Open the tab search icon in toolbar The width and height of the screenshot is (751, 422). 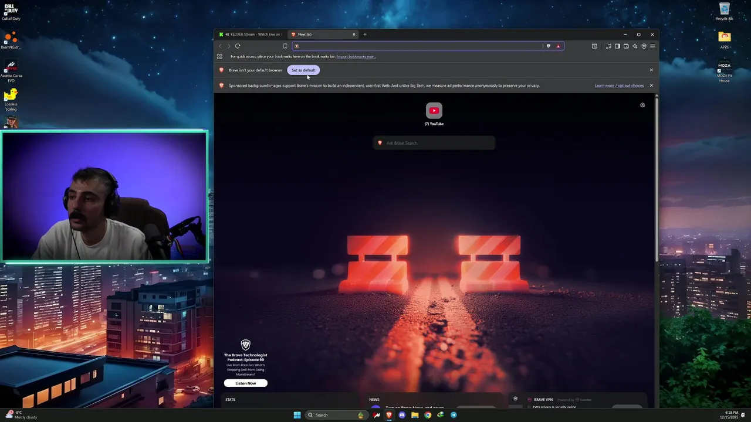tap(594, 46)
